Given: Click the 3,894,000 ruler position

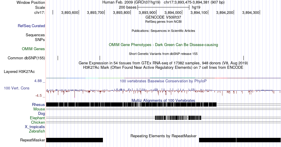Looking at the screenshot, I should 173,12.
